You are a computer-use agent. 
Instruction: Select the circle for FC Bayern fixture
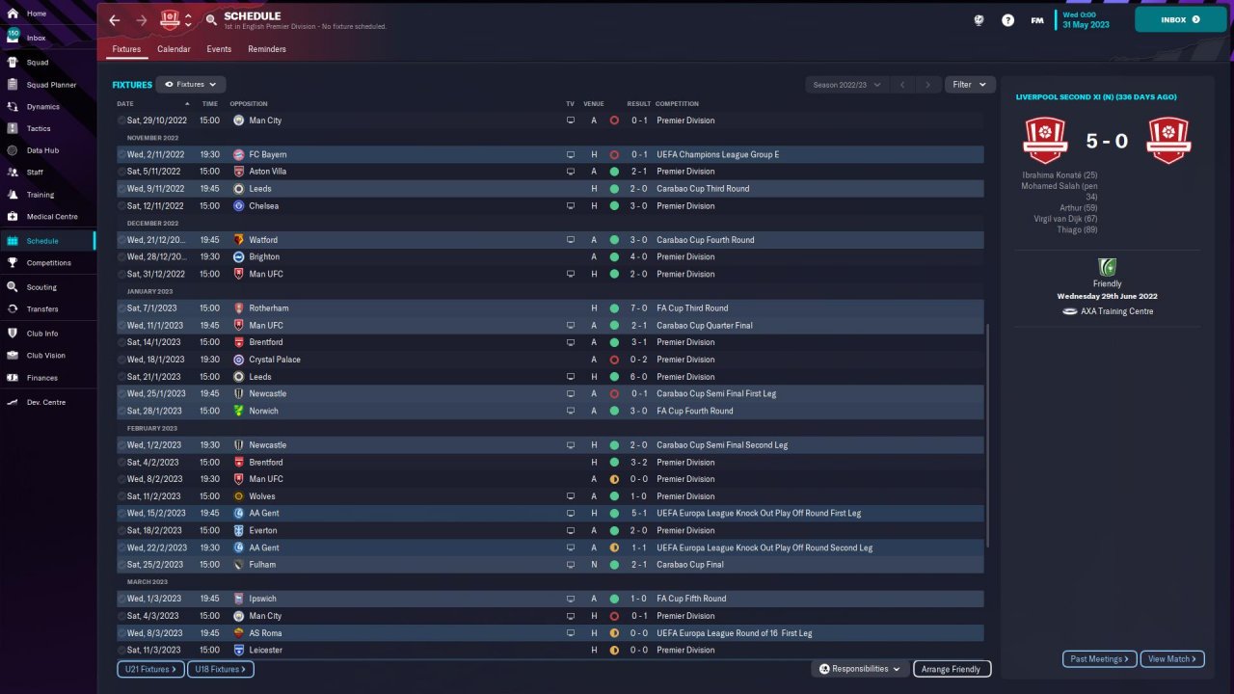click(x=122, y=154)
